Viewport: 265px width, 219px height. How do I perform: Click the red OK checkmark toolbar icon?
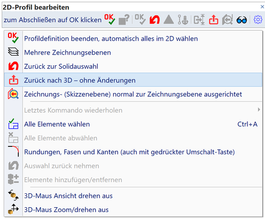click(110, 19)
